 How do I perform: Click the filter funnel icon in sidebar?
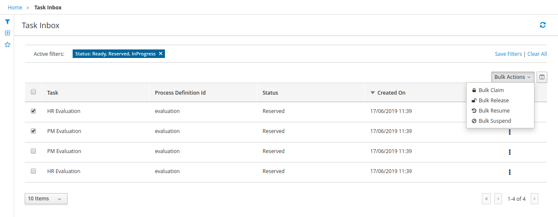(x=7, y=22)
